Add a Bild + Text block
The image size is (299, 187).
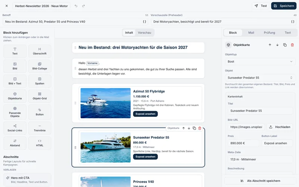pos(15,81)
